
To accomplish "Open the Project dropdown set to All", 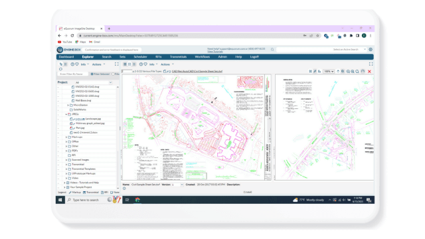I will pyautogui.click(x=94, y=82).
